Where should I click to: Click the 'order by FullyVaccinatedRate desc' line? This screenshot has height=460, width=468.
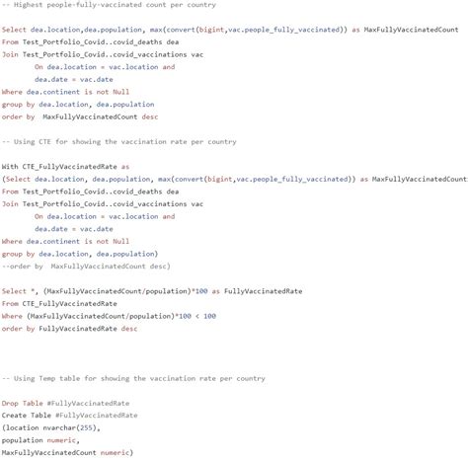click(x=69, y=329)
